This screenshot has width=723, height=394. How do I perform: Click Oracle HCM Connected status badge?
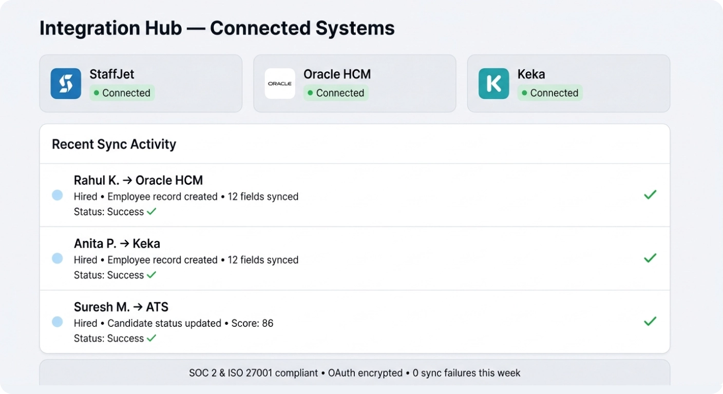click(336, 93)
